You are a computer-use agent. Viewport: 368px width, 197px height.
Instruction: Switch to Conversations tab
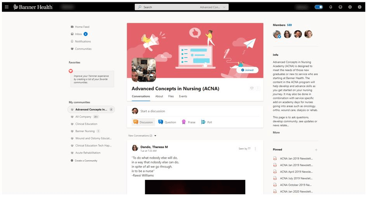click(x=141, y=96)
